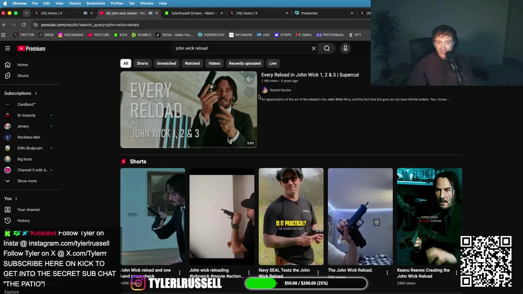Open the big boss subscription channel
The height and width of the screenshot is (294, 523).
point(25,159)
